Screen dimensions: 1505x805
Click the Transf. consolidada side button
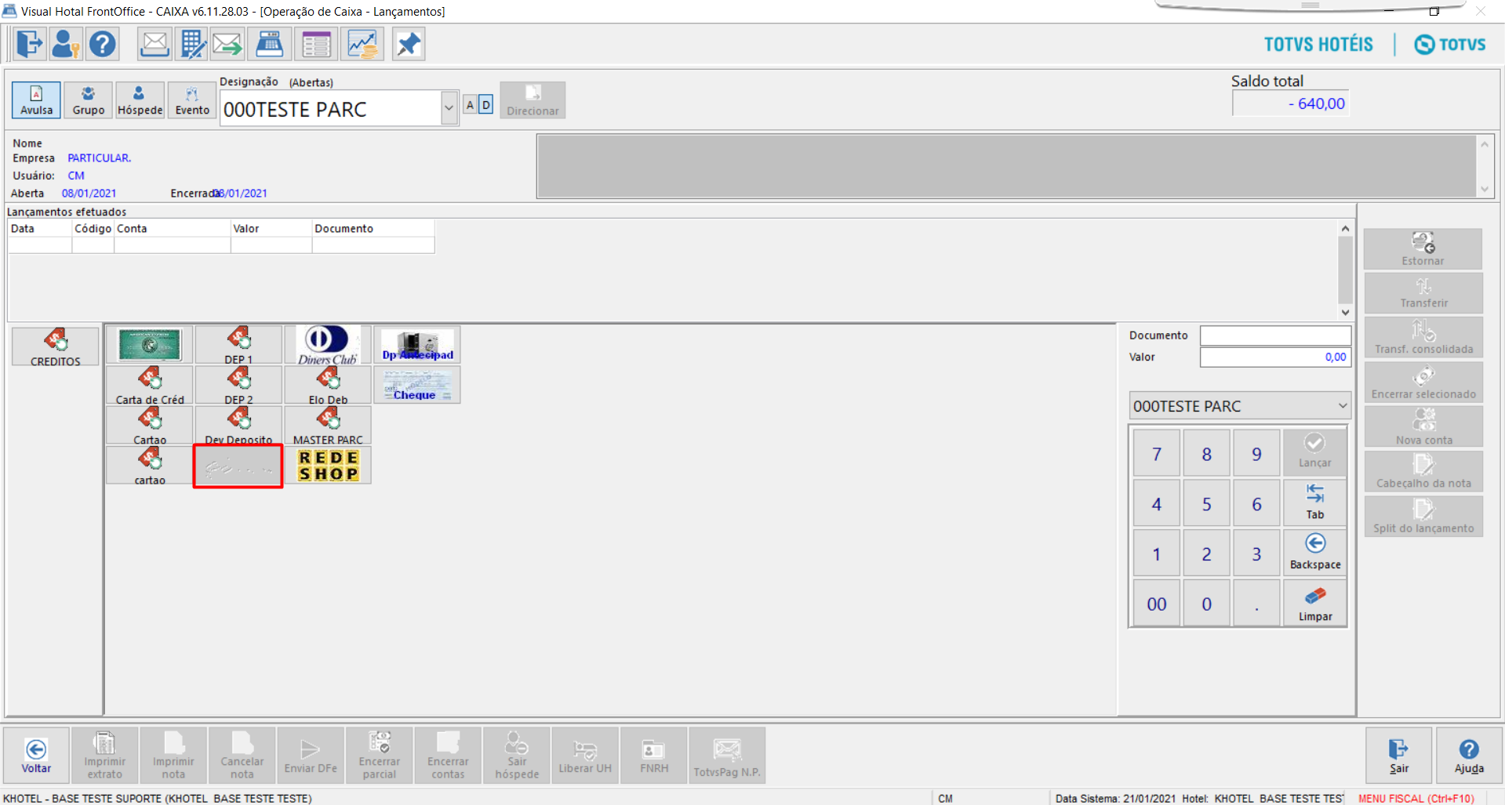(1423, 338)
